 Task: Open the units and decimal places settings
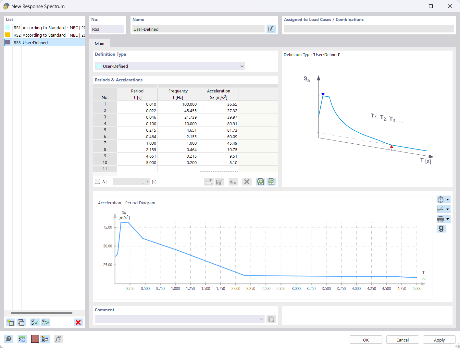pyautogui.click(x=22, y=339)
